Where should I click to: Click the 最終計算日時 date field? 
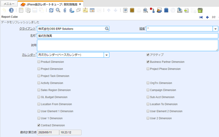click(x=48, y=132)
